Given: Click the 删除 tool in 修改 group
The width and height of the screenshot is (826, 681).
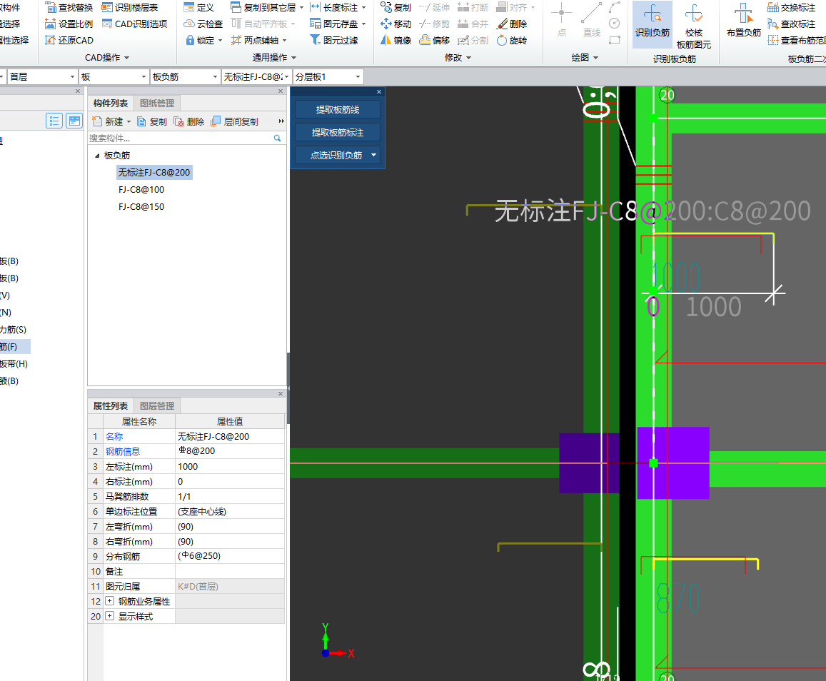Looking at the screenshot, I should [511, 24].
